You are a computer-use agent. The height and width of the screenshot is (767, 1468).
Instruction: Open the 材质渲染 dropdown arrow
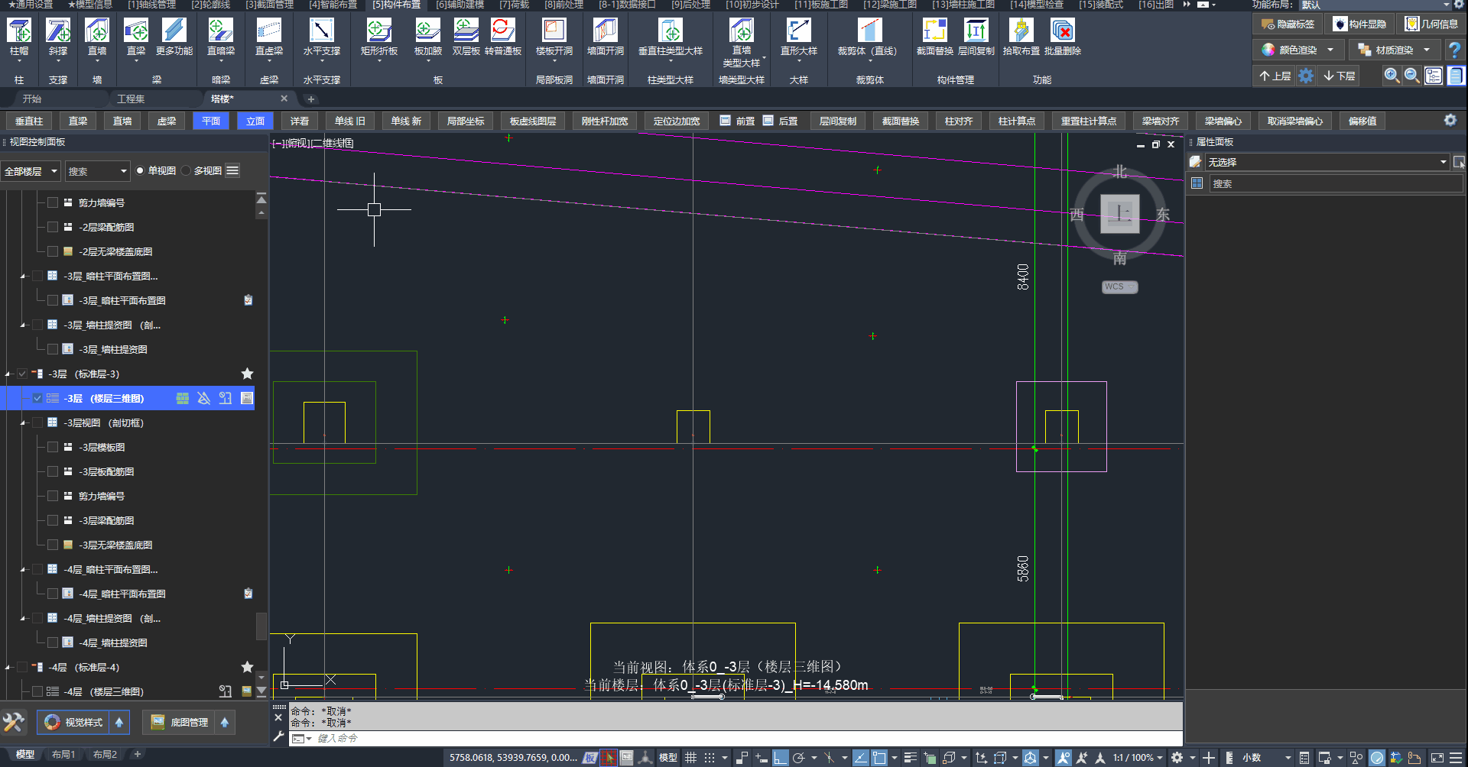coord(1427,50)
